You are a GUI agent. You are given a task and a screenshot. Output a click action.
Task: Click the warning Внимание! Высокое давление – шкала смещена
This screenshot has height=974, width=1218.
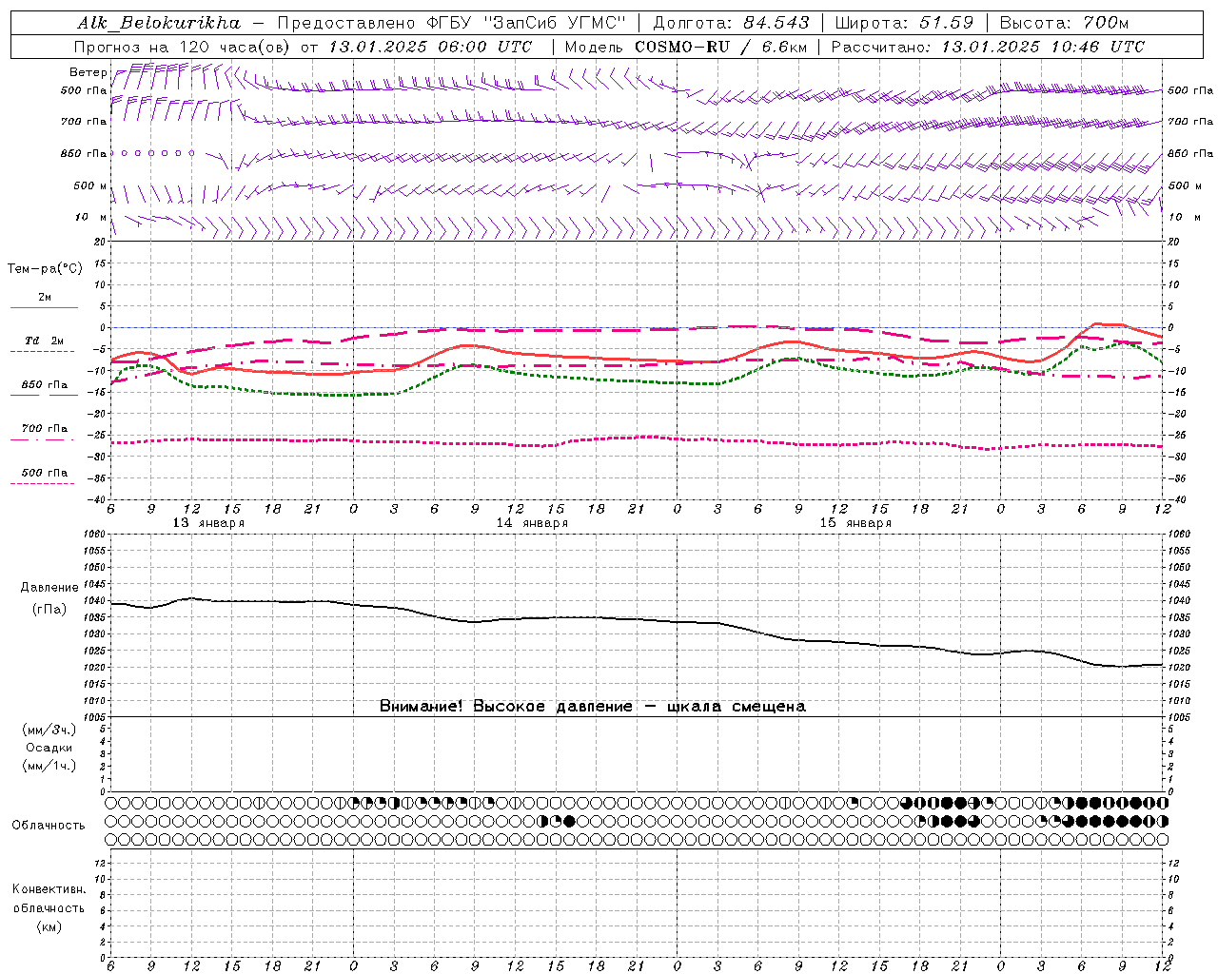coord(593,707)
